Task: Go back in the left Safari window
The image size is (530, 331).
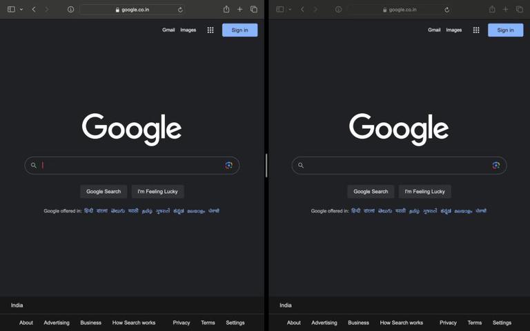Action: [x=34, y=10]
